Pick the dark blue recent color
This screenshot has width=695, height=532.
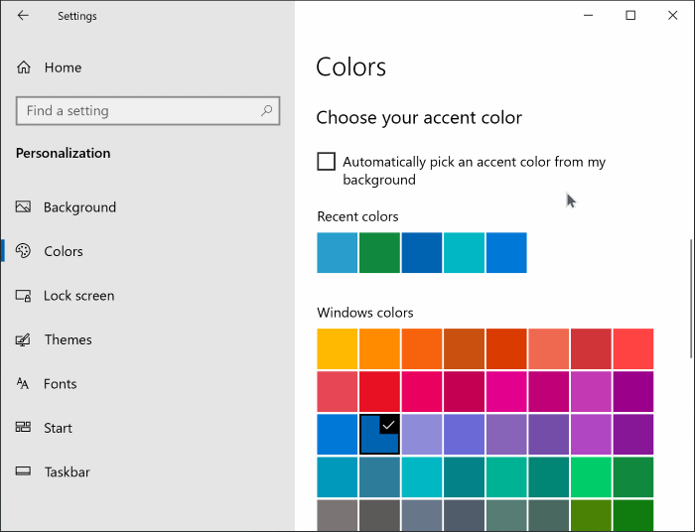point(422,252)
